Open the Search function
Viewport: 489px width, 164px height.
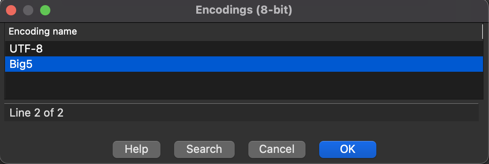[x=204, y=149]
